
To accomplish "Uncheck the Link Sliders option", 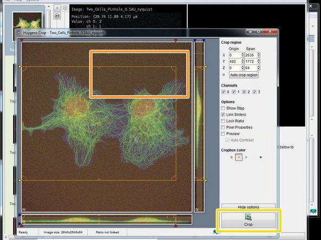I will tap(223, 115).
